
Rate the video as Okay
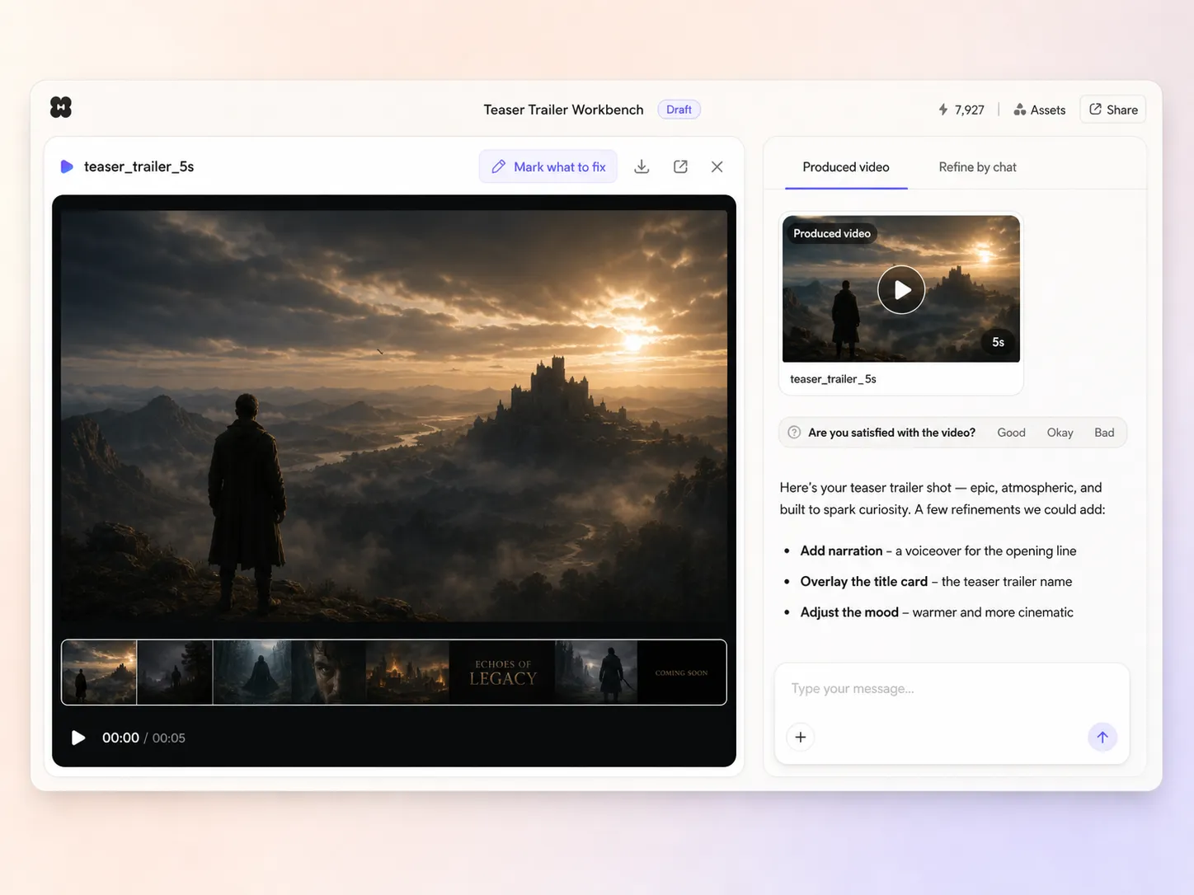point(1060,433)
